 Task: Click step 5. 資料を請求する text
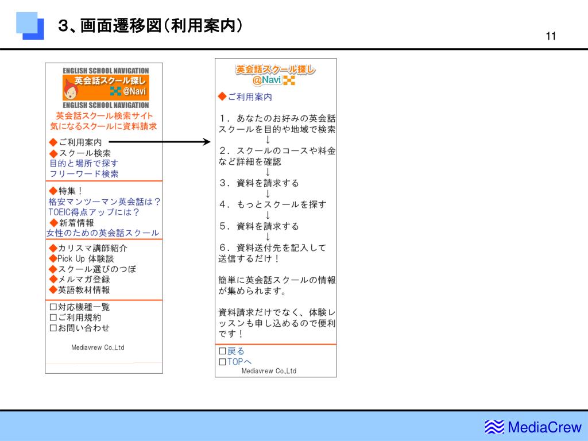pyautogui.click(x=259, y=226)
